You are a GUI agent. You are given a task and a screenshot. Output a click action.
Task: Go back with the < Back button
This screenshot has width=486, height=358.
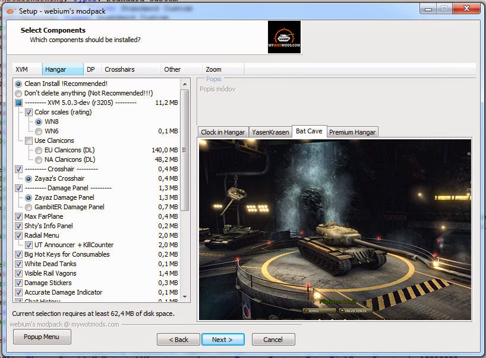click(178, 340)
